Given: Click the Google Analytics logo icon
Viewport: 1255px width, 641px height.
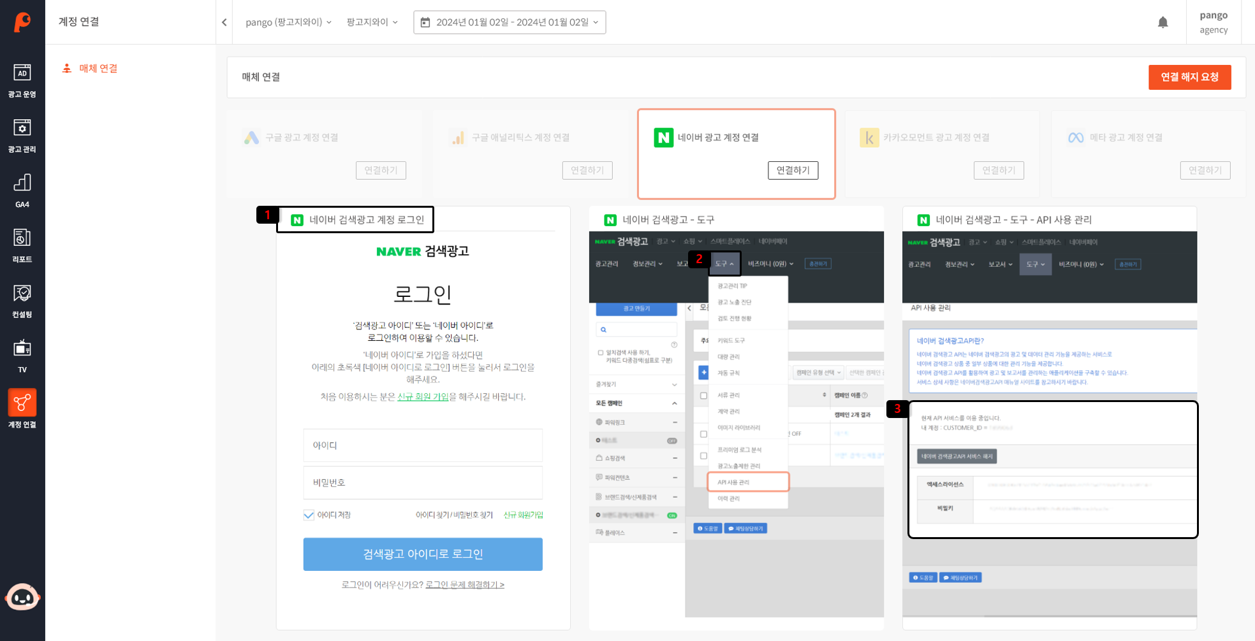Looking at the screenshot, I should [458, 138].
